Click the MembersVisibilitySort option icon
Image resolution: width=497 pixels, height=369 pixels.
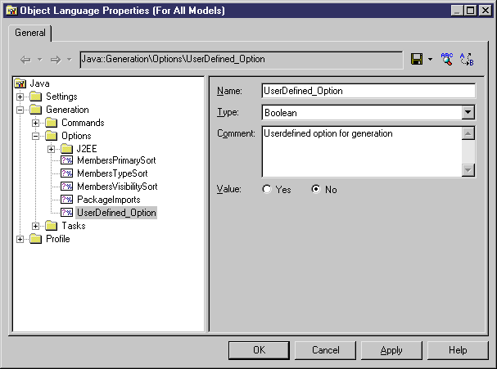[x=66, y=187]
